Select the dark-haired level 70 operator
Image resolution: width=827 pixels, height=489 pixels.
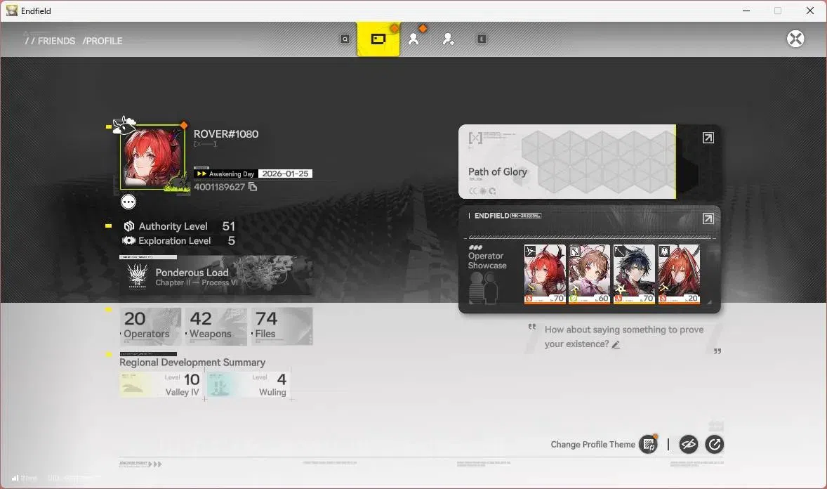pos(634,273)
